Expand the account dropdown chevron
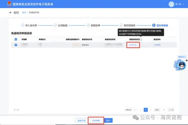The image size is (188, 125). pos(183,4)
